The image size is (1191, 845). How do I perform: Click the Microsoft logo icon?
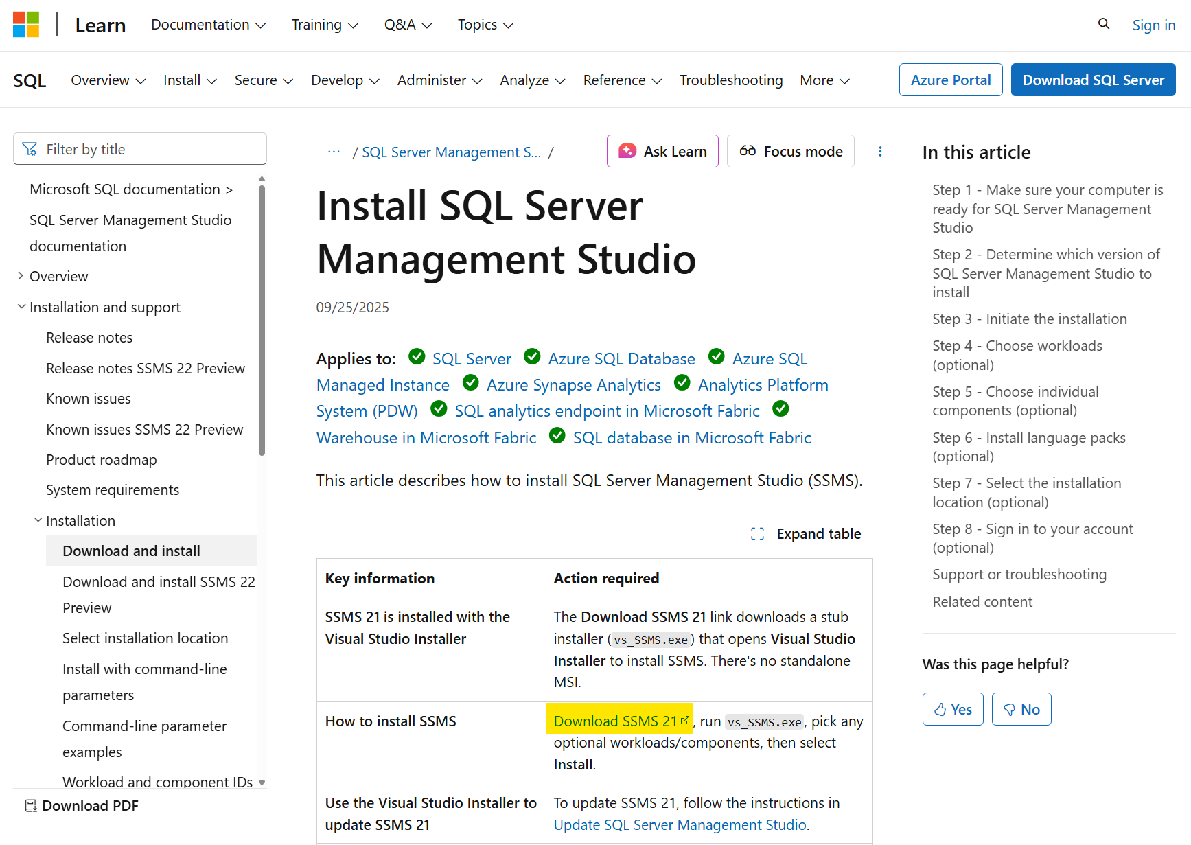(x=26, y=25)
